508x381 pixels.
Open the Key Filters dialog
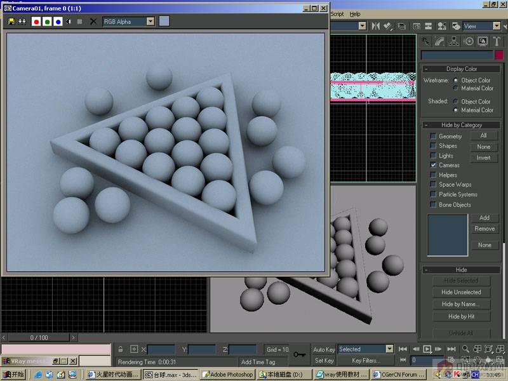tap(366, 361)
